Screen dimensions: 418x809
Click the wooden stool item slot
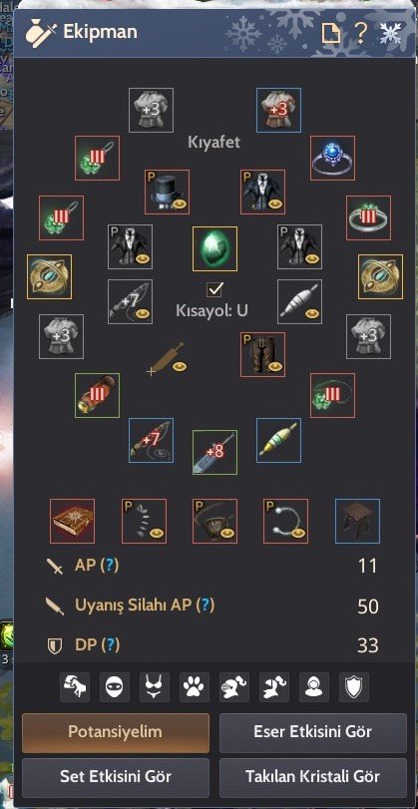click(x=357, y=521)
